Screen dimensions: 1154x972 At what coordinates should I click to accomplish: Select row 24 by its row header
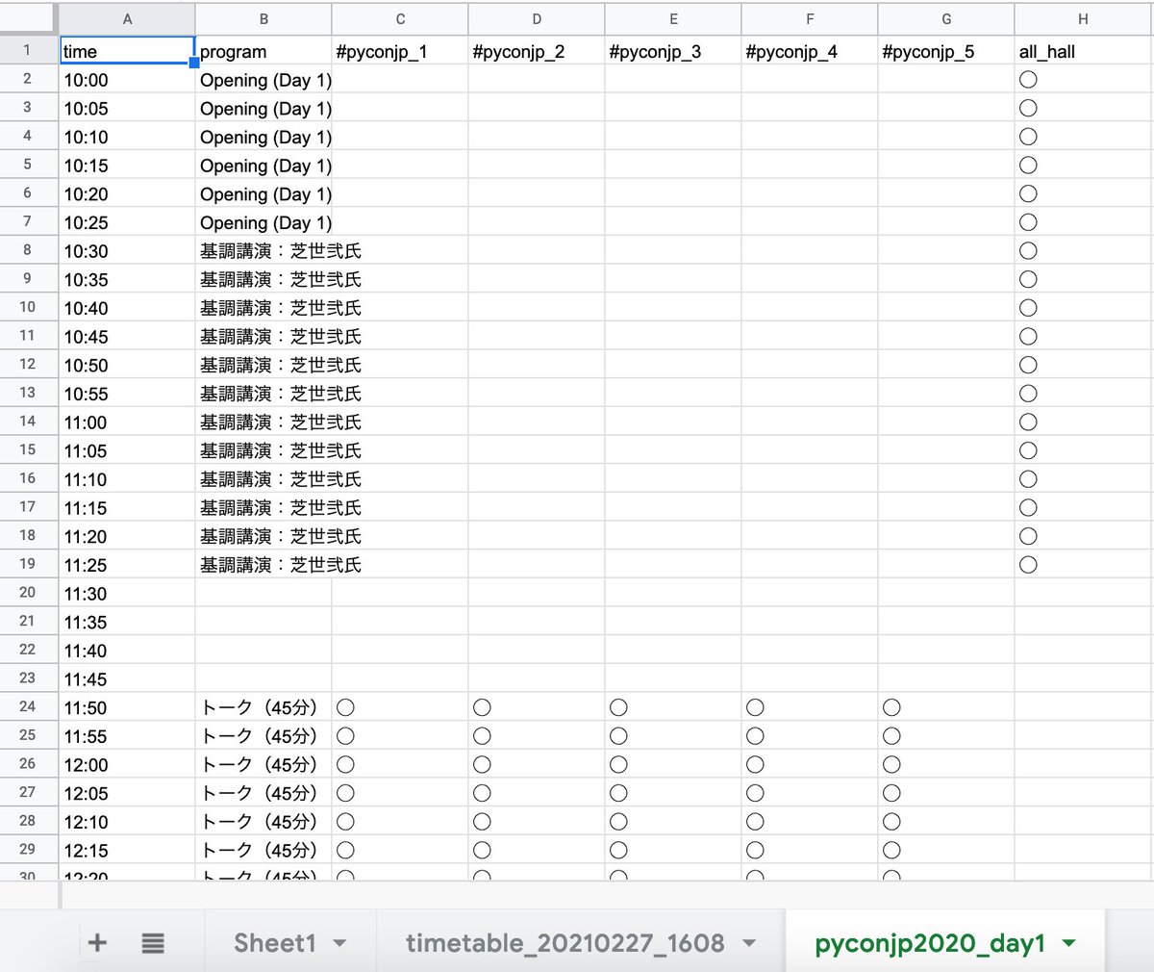pos(28,707)
